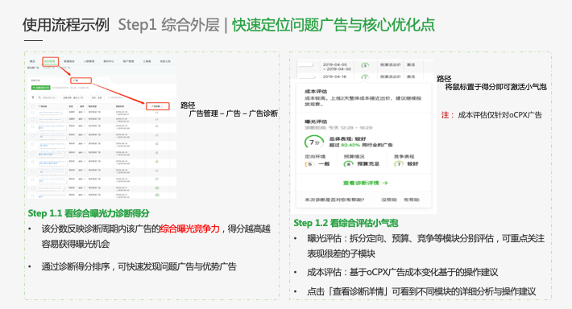Switch to the 数据报告 tab
This screenshot has width=572, height=309.
click(x=69, y=61)
